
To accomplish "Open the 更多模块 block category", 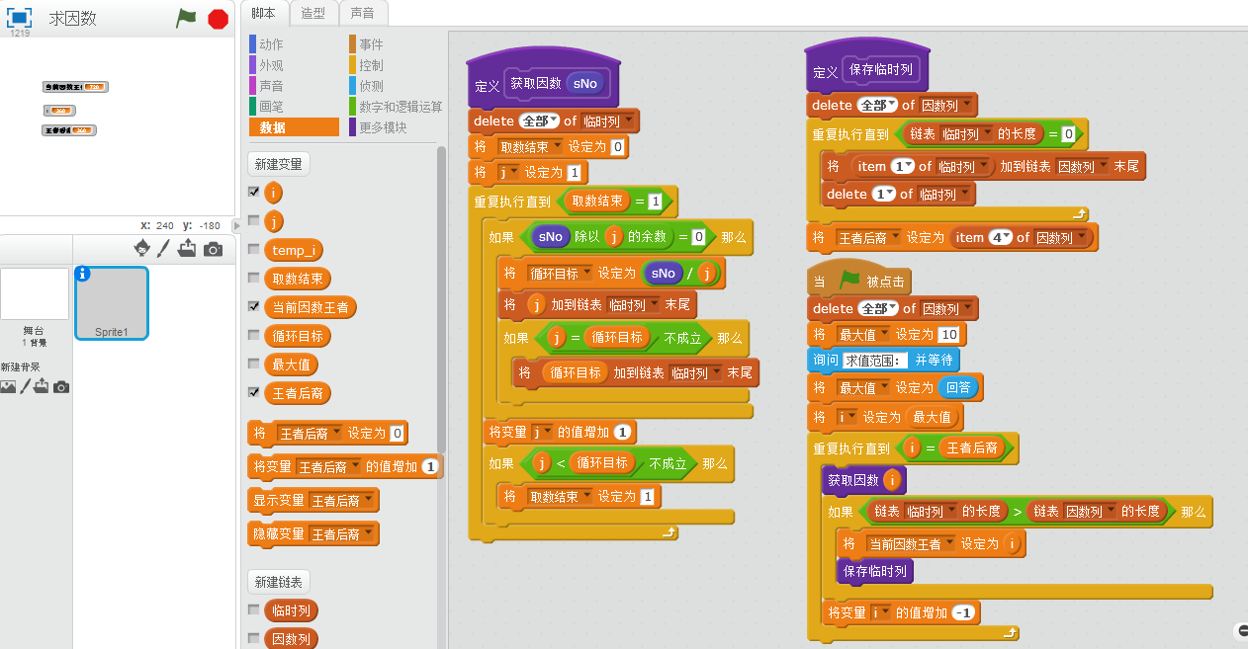I will coord(394,127).
